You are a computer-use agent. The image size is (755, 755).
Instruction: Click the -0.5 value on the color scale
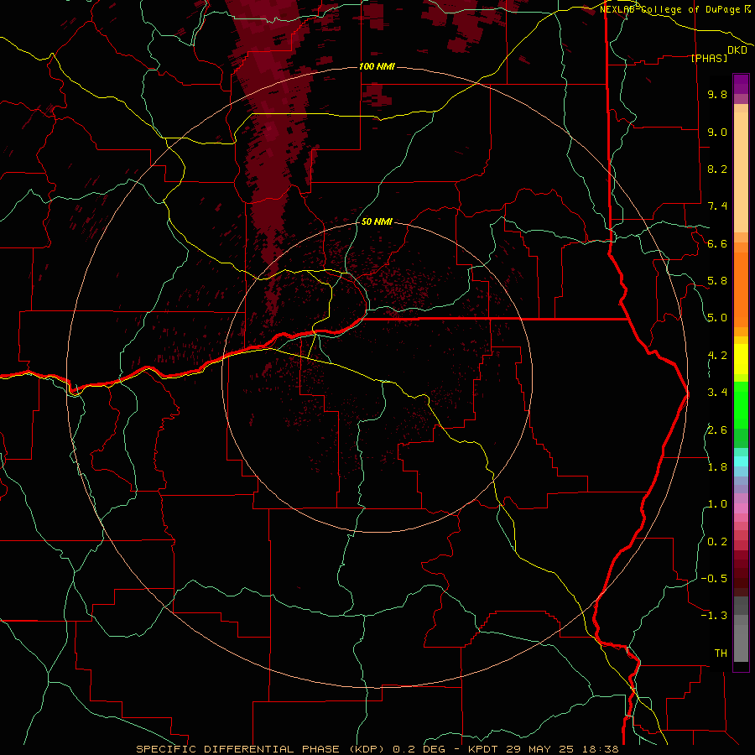[714, 578]
